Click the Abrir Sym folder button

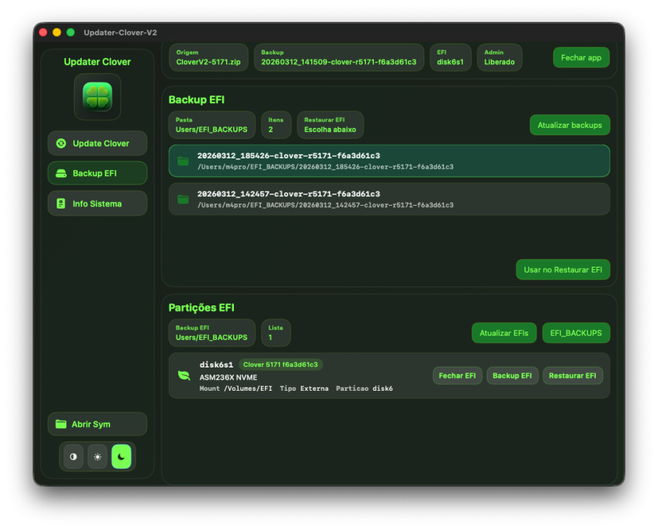tap(98, 424)
